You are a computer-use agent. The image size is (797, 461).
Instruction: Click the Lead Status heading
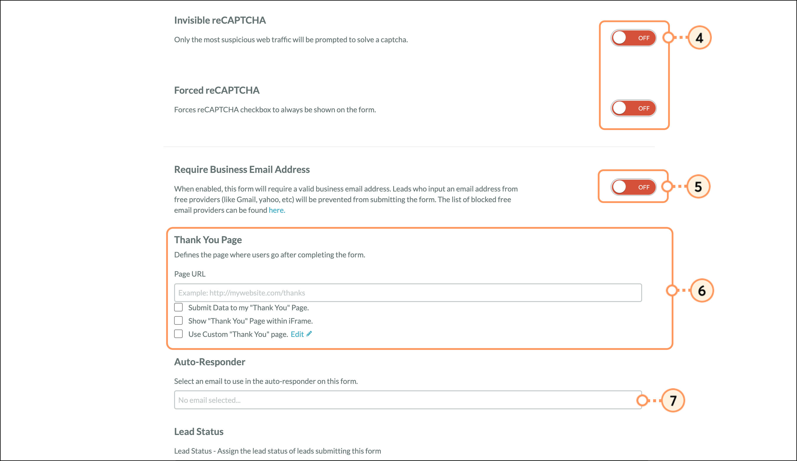(199, 432)
